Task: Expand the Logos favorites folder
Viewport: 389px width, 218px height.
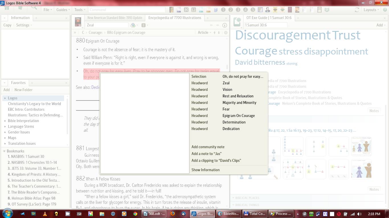Action: pos(5,98)
